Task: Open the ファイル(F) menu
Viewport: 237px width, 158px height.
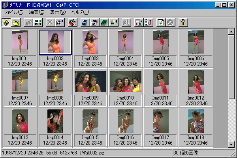Action: click(13, 12)
